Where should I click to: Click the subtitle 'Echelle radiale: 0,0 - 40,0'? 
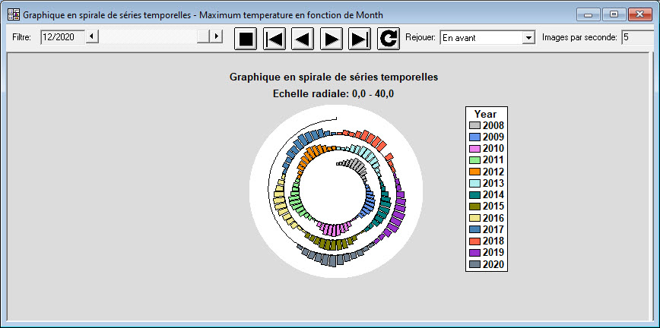333,94
